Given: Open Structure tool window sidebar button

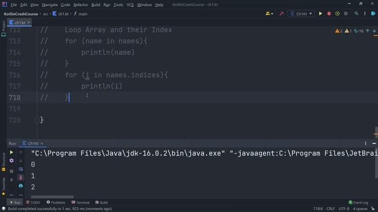Looking at the screenshot, I should pos(4,161).
